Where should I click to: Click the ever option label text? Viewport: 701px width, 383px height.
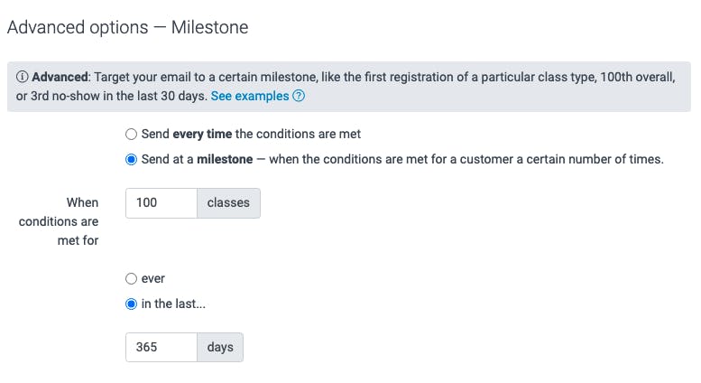pos(152,279)
